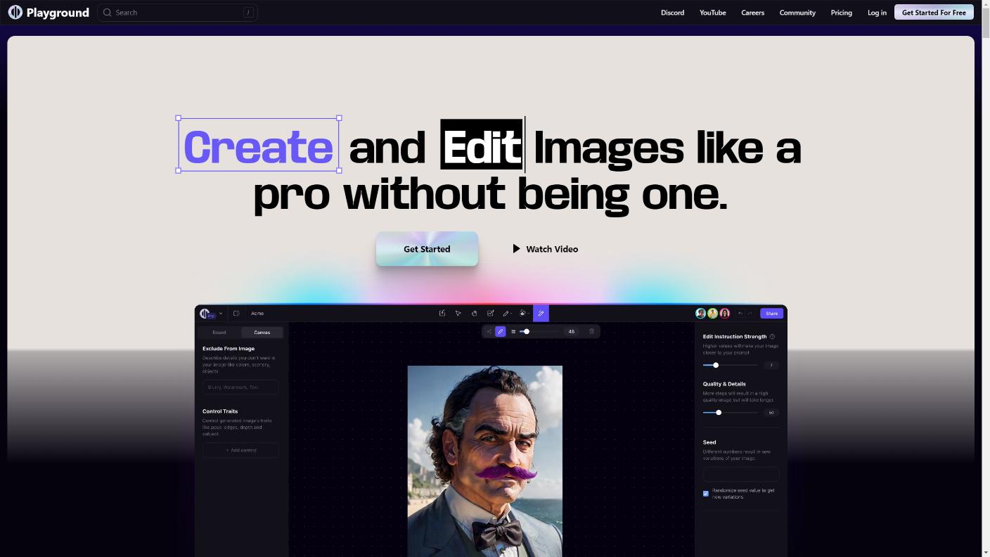Toggle the Randomize seed value checkbox

pyautogui.click(x=706, y=494)
